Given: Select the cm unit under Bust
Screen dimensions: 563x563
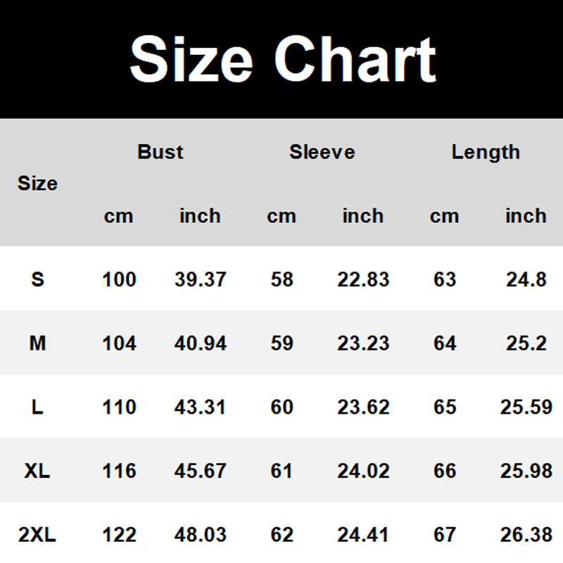Looking at the screenshot, I should click(118, 216).
